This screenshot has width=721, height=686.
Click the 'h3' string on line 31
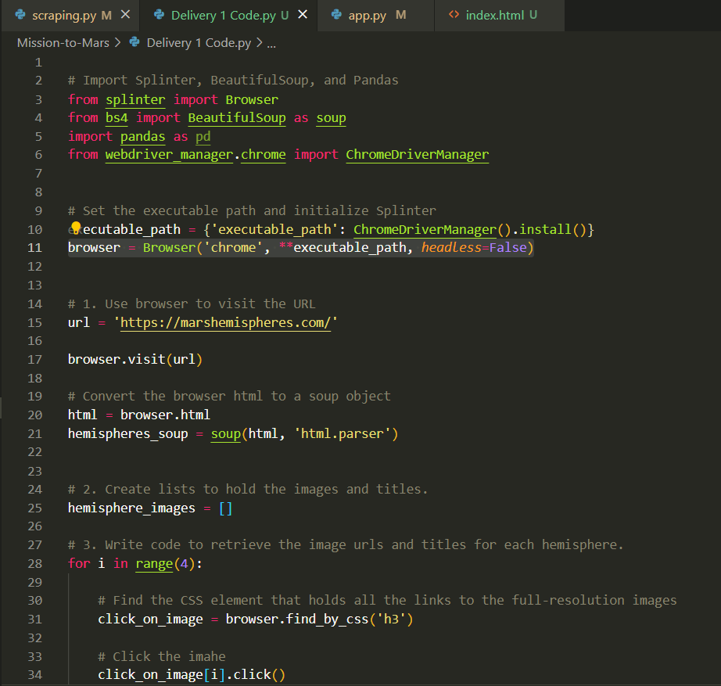(391, 620)
